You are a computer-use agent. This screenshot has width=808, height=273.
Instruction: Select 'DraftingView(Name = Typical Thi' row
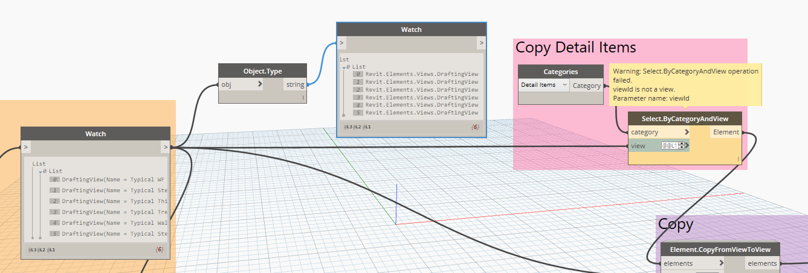click(107, 201)
